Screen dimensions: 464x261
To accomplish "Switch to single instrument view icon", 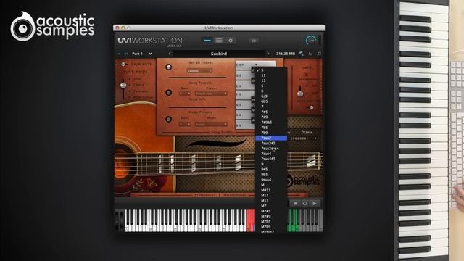I will (207, 41).
